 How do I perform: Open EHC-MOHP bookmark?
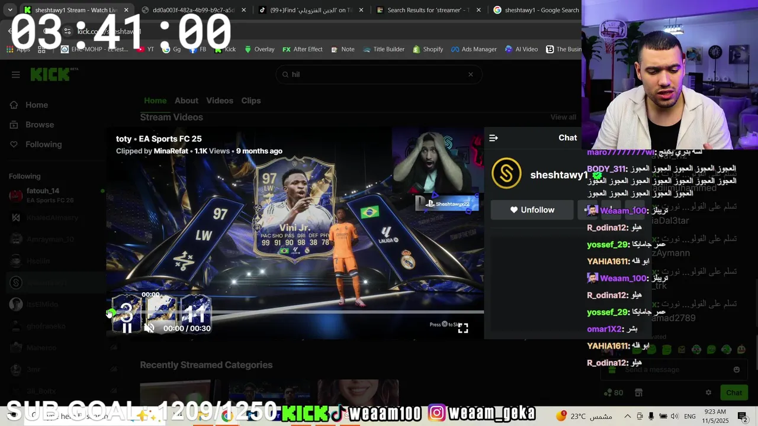pyautogui.click(x=95, y=49)
